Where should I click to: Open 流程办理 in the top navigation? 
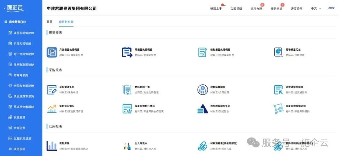(256, 8)
